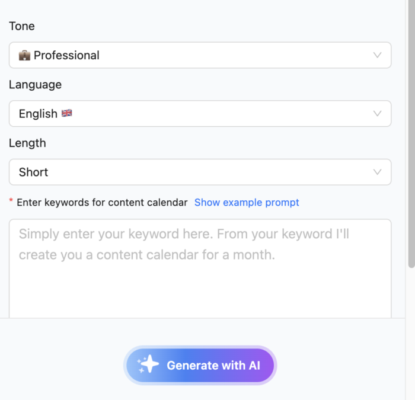
Task: Click the chevron arrow of the Language selector
Action: coord(377,114)
